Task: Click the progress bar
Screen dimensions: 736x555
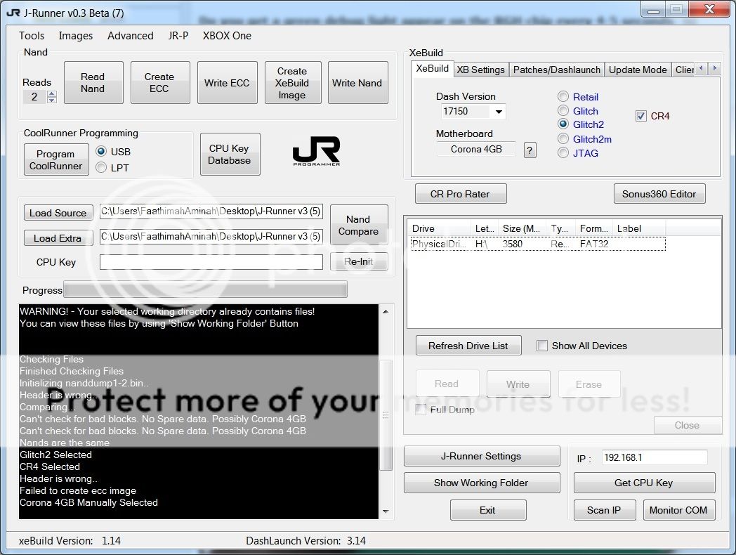Action: click(x=205, y=289)
